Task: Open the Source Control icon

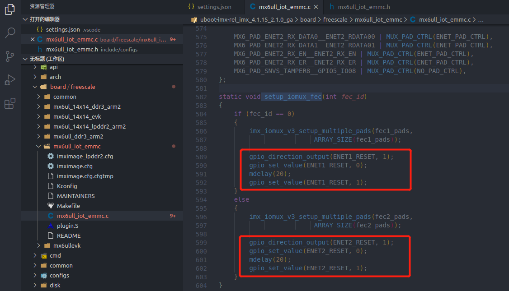Action: (9, 56)
